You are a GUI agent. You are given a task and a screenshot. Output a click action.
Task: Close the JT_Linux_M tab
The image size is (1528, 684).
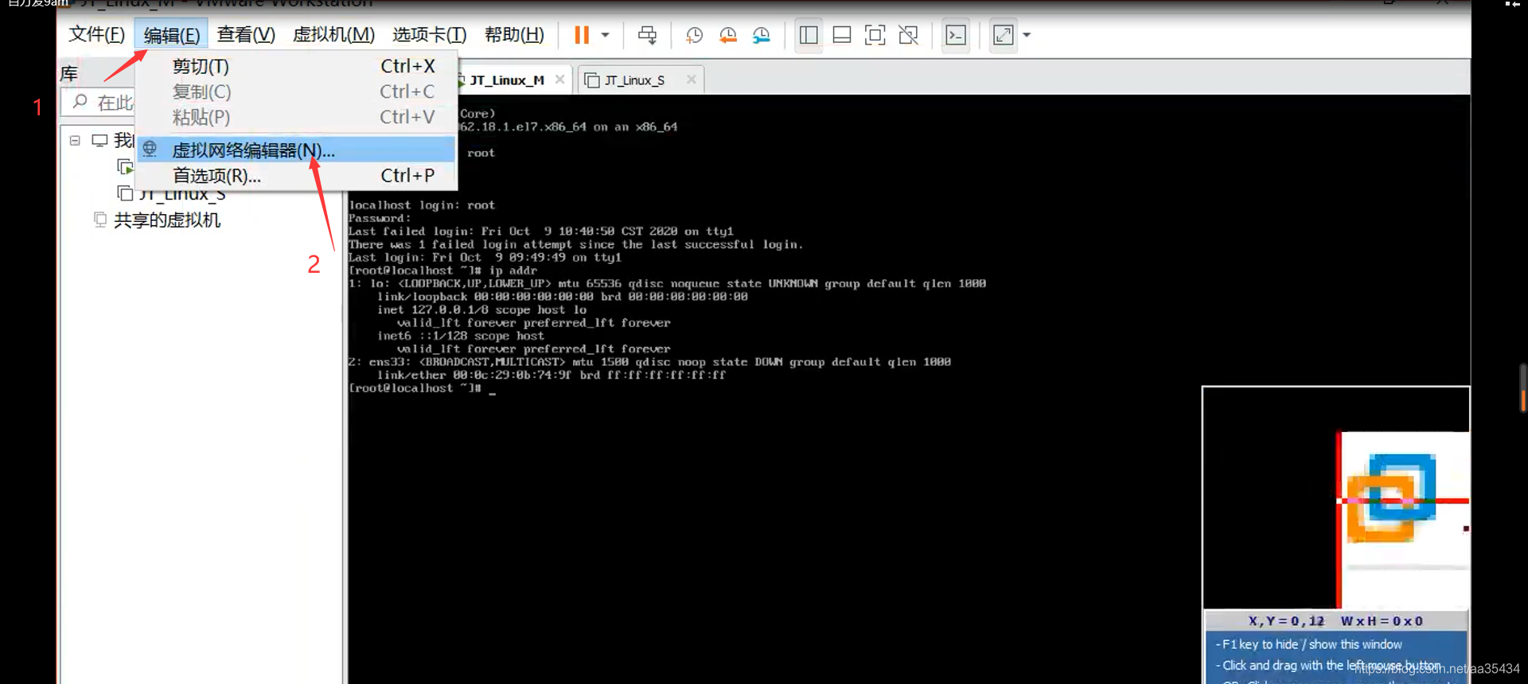[x=560, y=80]
